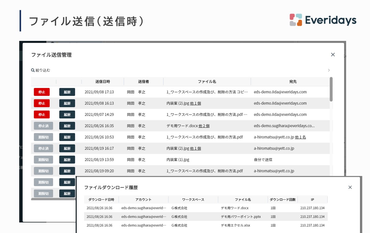Open the 他1名 recipients link
370x233 pixels.
300,137
